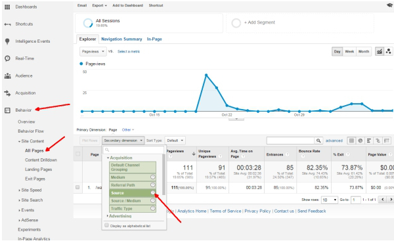394x243 pixels.
Task: Open the Dashboards grid icon
Action: point(7,7)
